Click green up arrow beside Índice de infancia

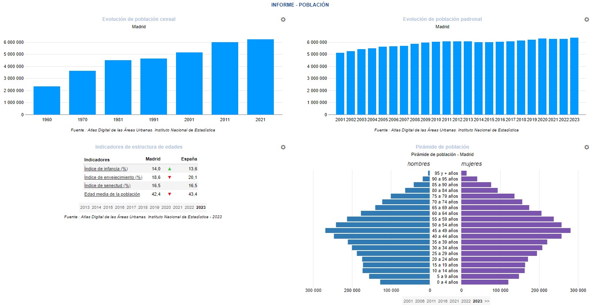pyautogui.click(x=169, y=169)
